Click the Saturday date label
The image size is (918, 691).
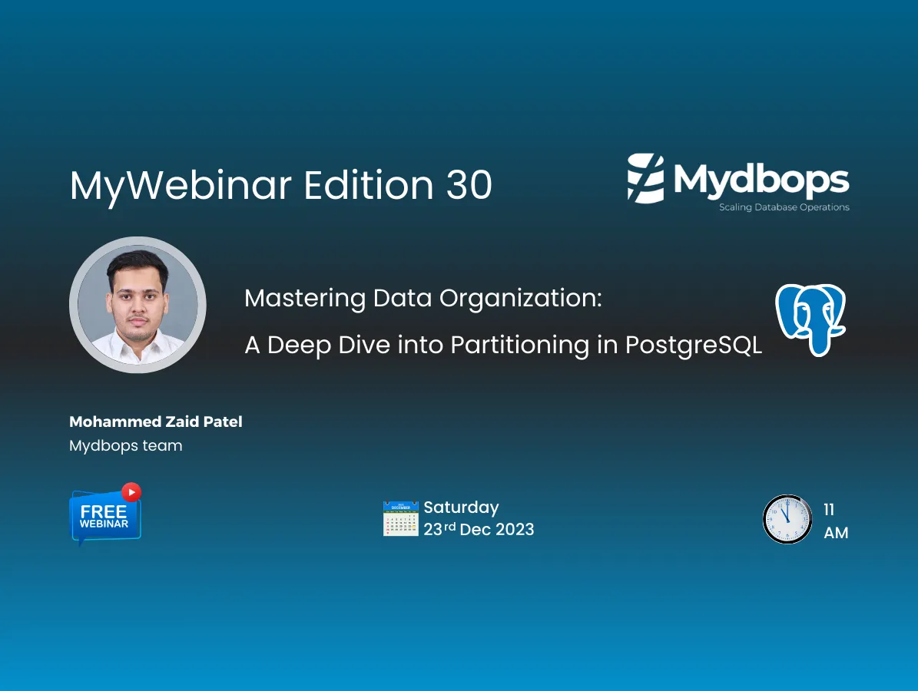point(461,508)
